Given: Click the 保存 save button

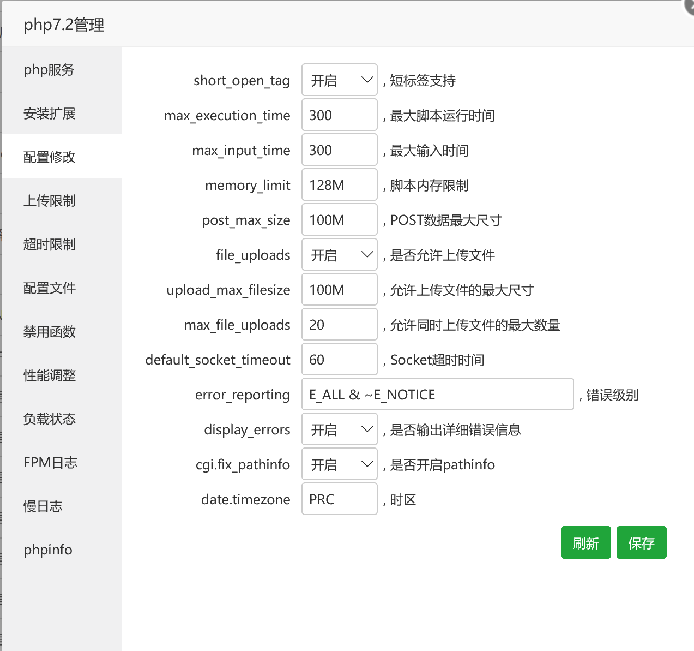Looking at the screenshot, I should tap(641, 542).
